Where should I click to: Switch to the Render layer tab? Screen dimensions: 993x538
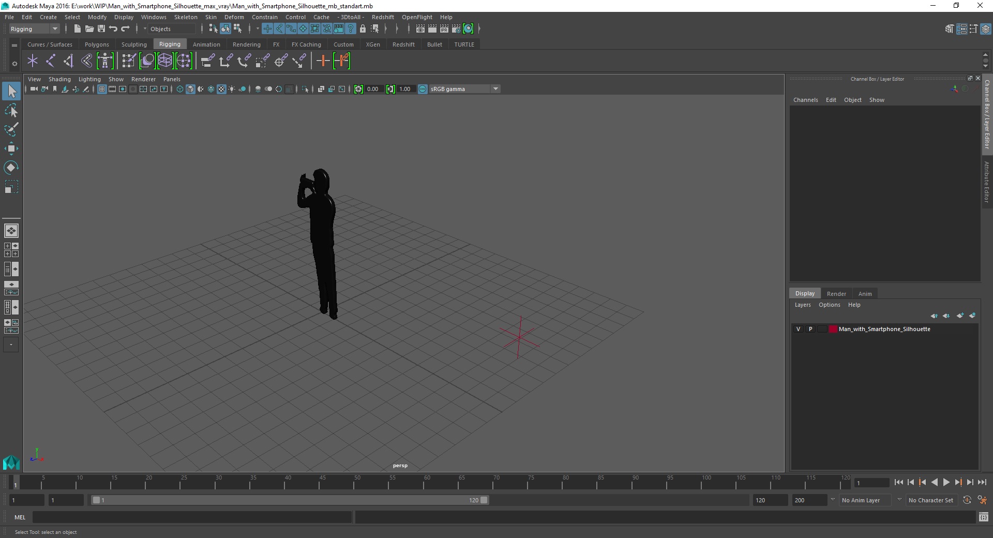[836, 293]
